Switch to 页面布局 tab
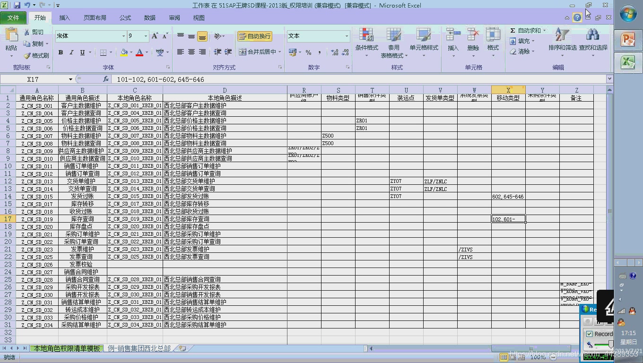Viewport: 643px width, 363px height. point(95,18)
